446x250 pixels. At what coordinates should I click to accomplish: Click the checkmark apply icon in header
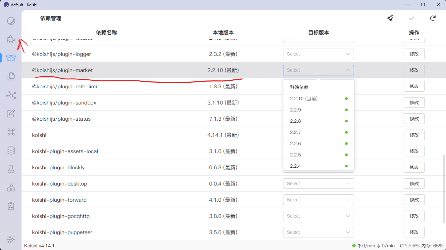click(412, 18)
